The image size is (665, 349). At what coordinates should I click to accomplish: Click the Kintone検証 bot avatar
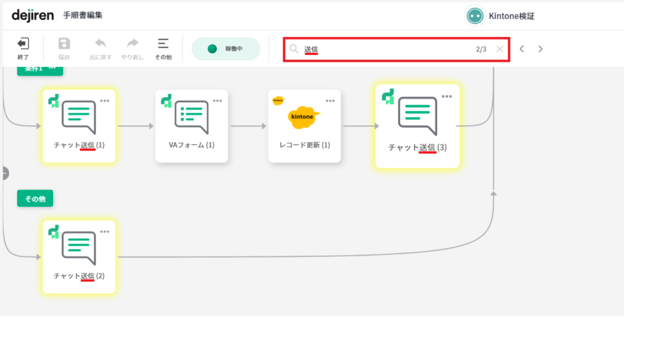pos(475,16)
